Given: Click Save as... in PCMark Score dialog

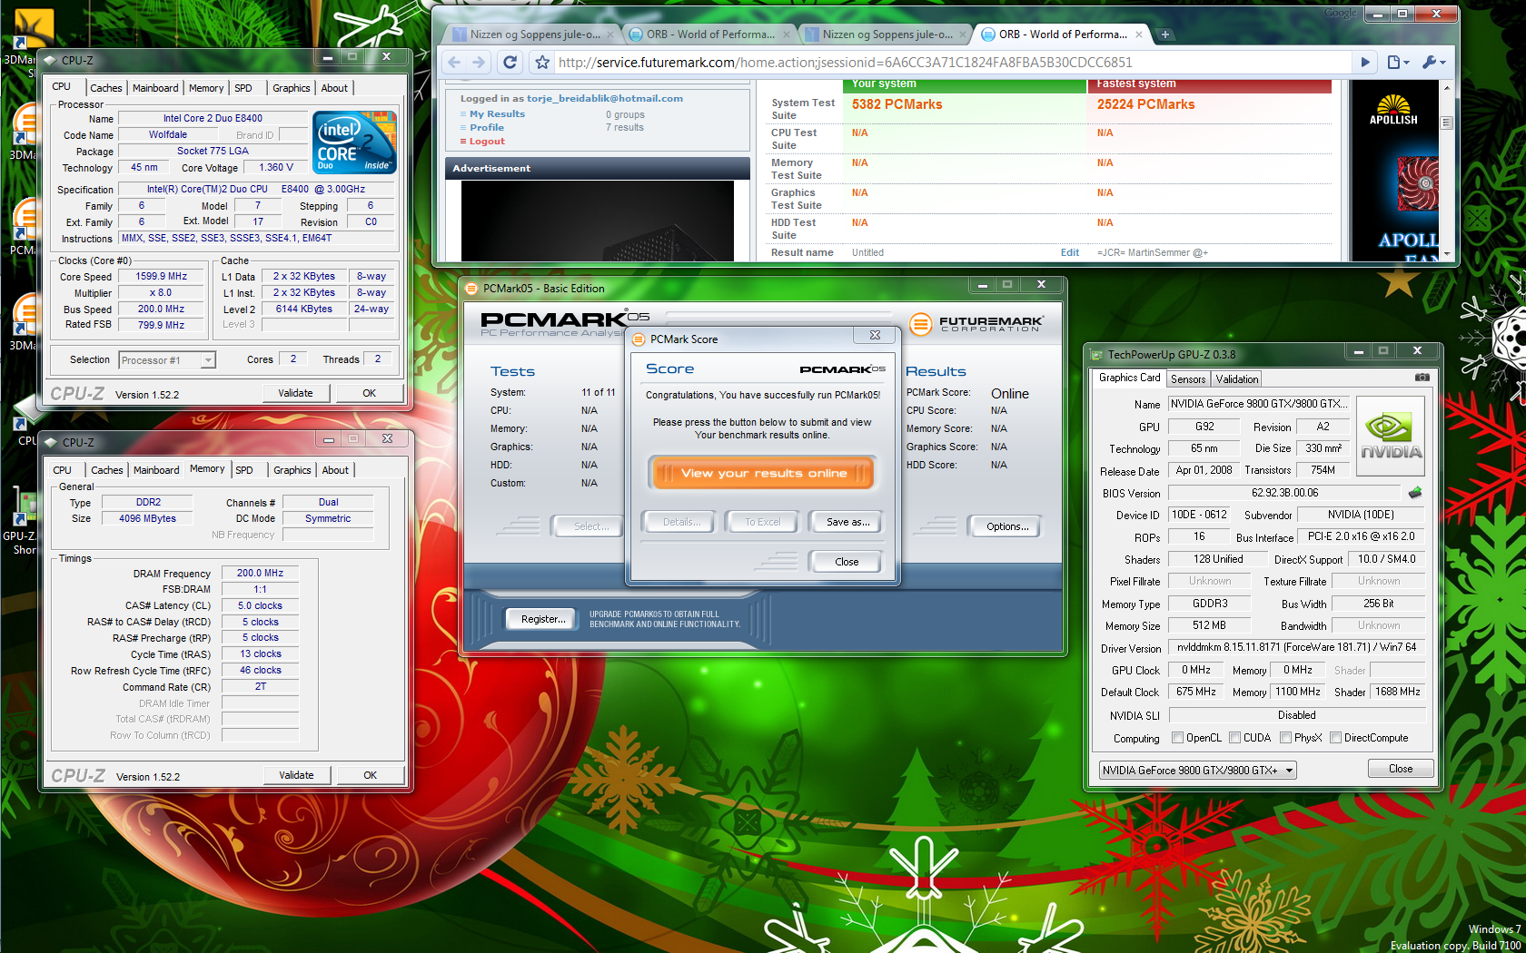Looking at the screenshot, I should [x=847, y=522].
